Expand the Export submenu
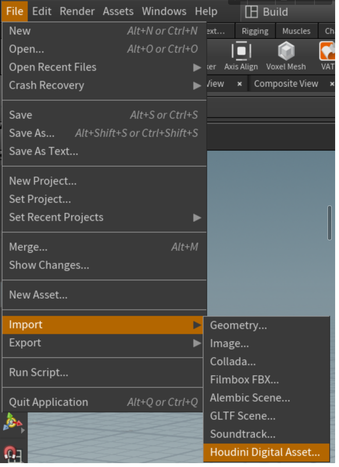 tap(103, 343)
